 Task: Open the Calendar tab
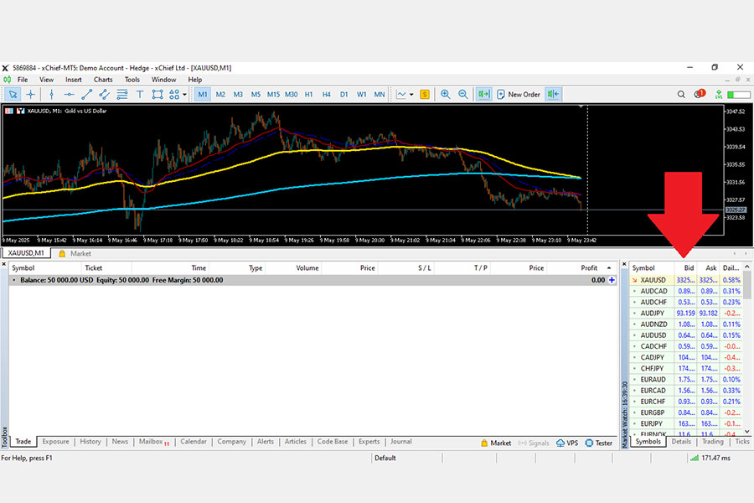point(194,442)
